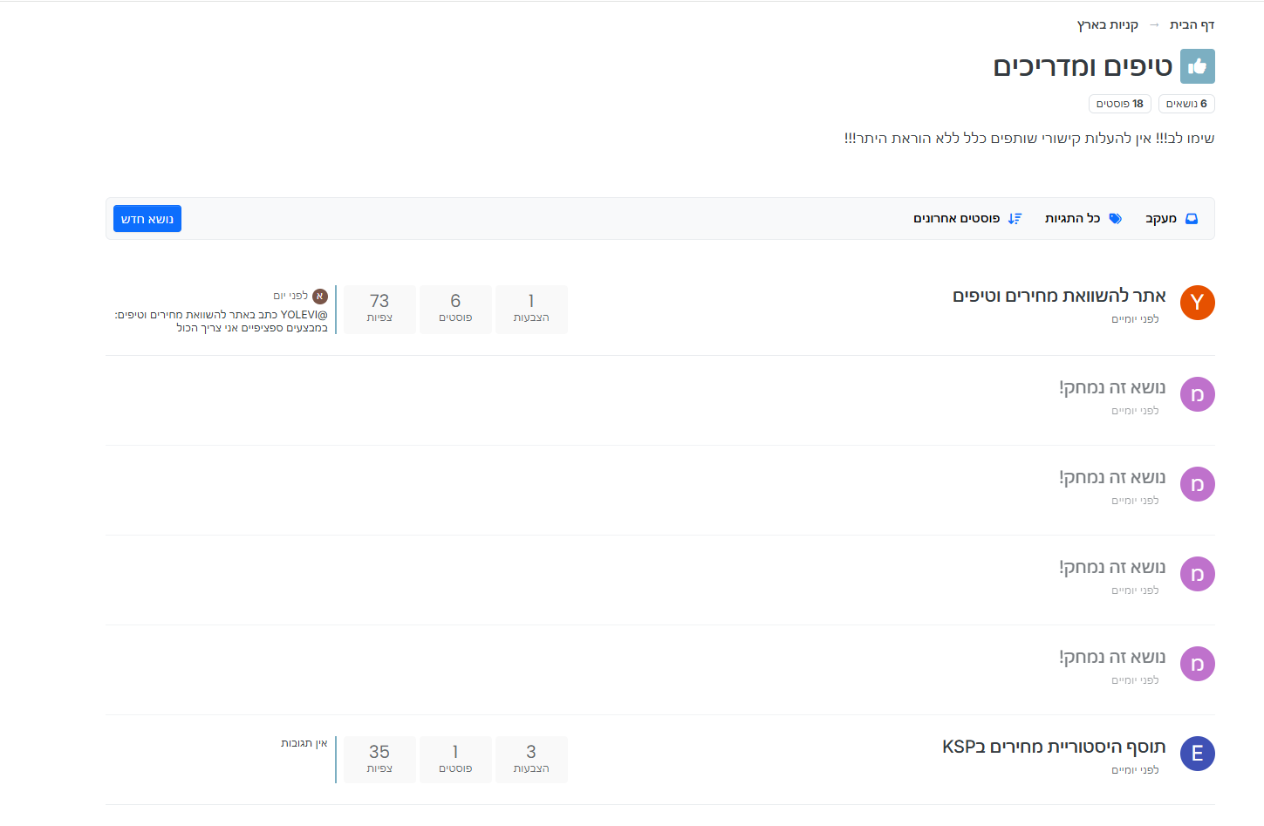Open topic אתר להשוואת מחירים וטיפים
1264x826 pixels.
(x=1059, y=296)
